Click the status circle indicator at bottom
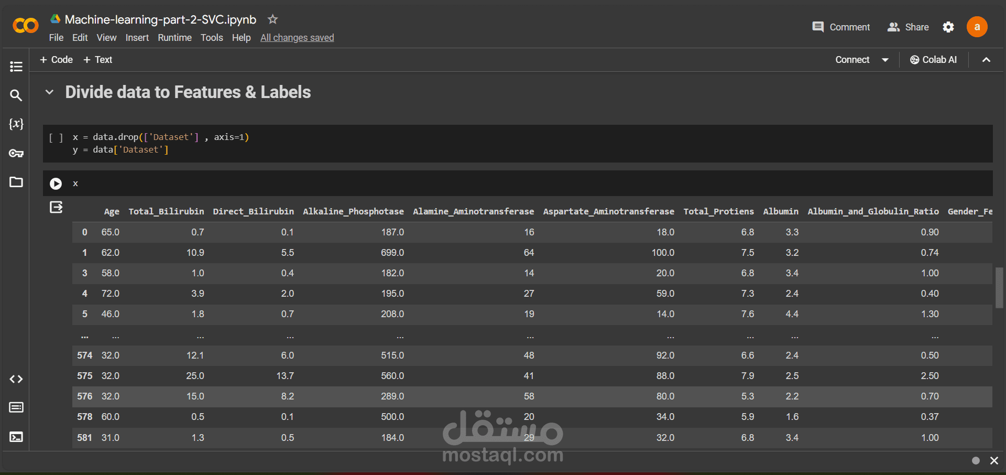This screenshot has height=475, width=1006. [x=975, y=460]
